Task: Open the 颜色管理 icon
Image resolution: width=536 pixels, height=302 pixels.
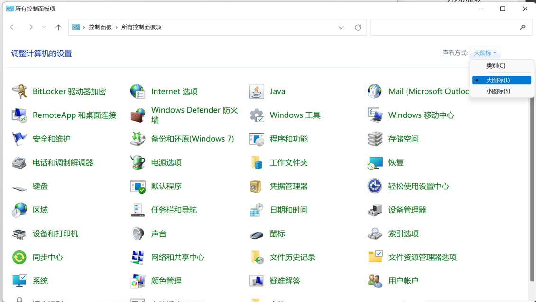Action: click(x=138, y=281)
